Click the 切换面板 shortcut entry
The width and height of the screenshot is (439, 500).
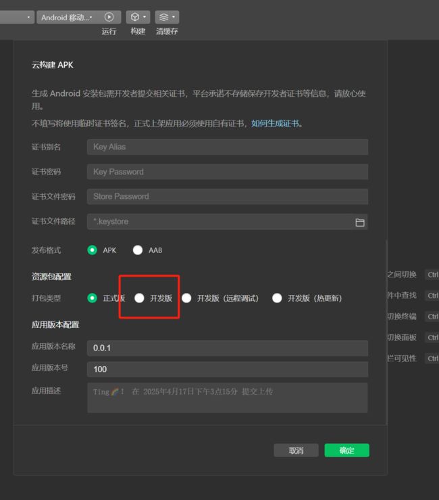[402, 338]
